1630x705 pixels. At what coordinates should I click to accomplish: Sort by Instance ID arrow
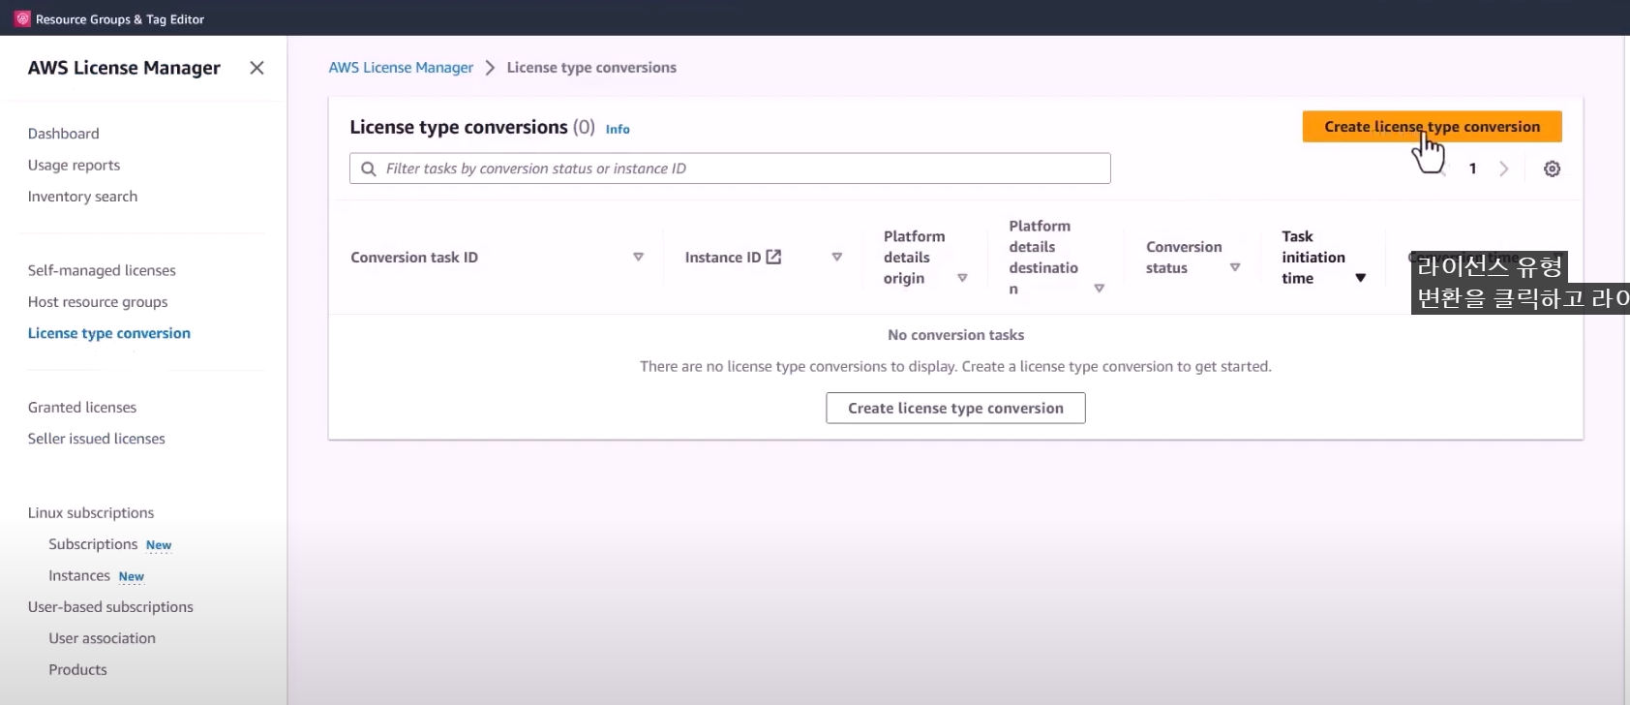pos(836,257)
